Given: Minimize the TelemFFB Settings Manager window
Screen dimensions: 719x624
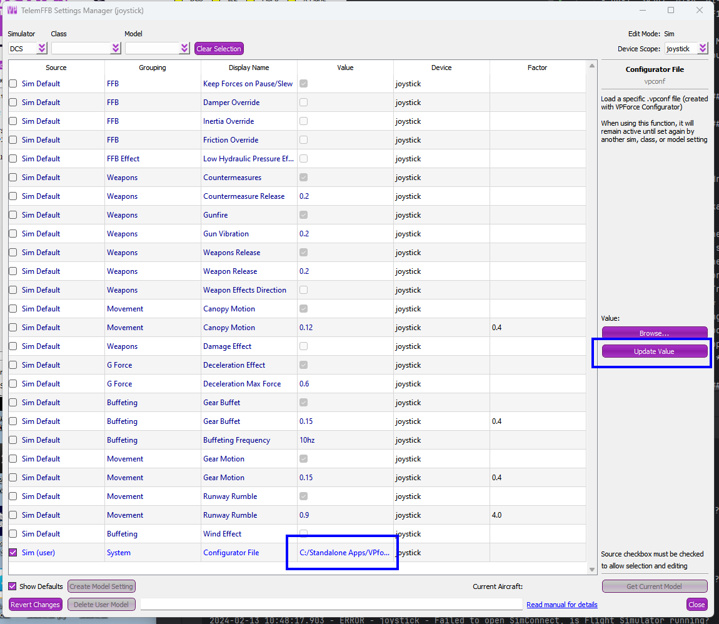Looking at the screenshot, I should pos(643,10).
